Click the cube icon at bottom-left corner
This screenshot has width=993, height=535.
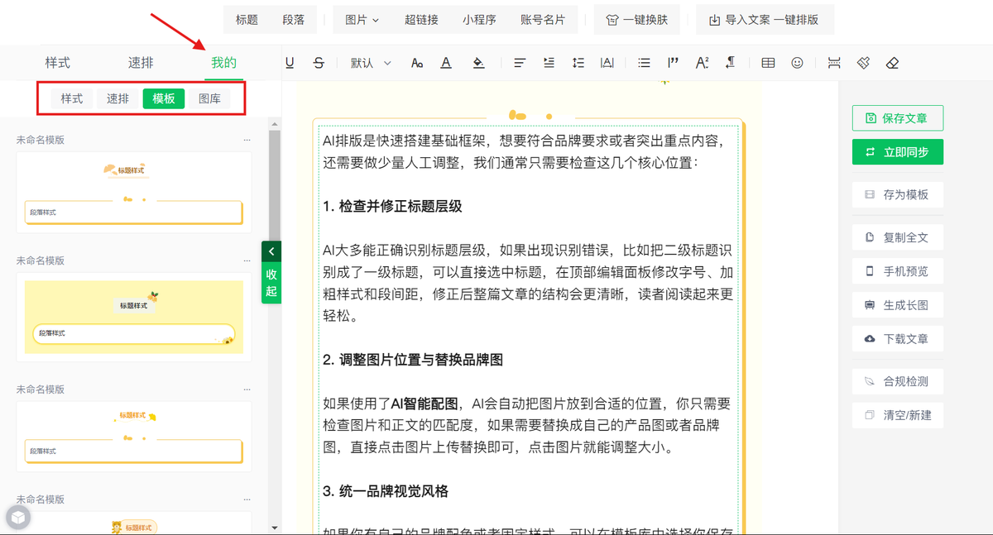[18, 518]
